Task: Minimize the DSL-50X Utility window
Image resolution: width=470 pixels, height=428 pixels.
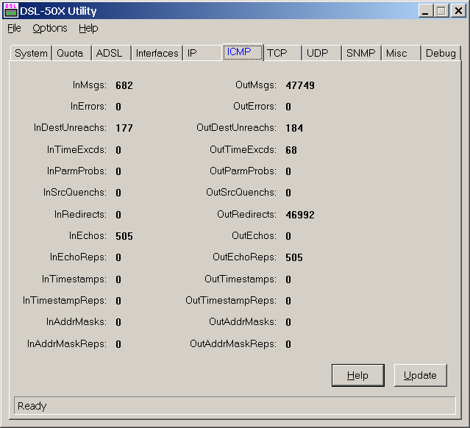Action: coord(425,11)
